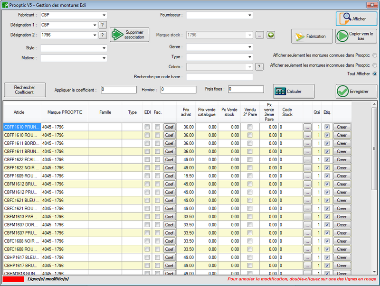The height and width of the screenshot is (286, 380).
Task: Add a Marque stock with green plus icon
Action: click(271, 35)
